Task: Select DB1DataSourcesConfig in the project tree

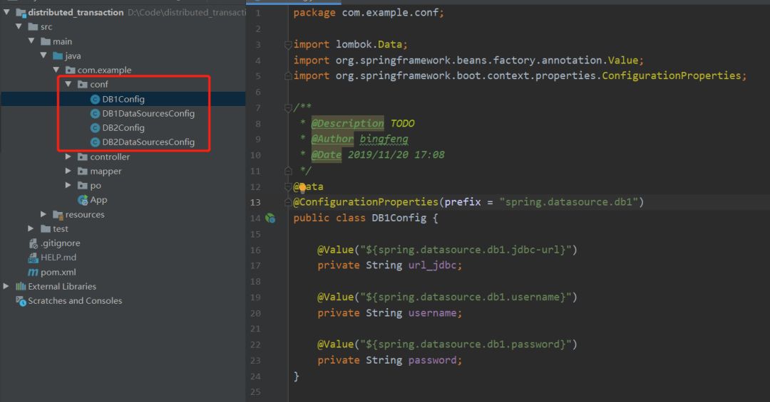Action: [x=148, y=114]
